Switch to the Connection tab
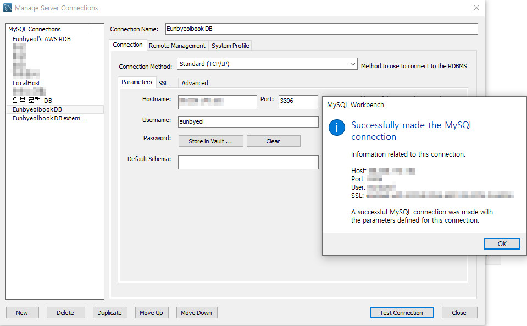The height and width of the screenshot is (326, 527). point(127,45)
